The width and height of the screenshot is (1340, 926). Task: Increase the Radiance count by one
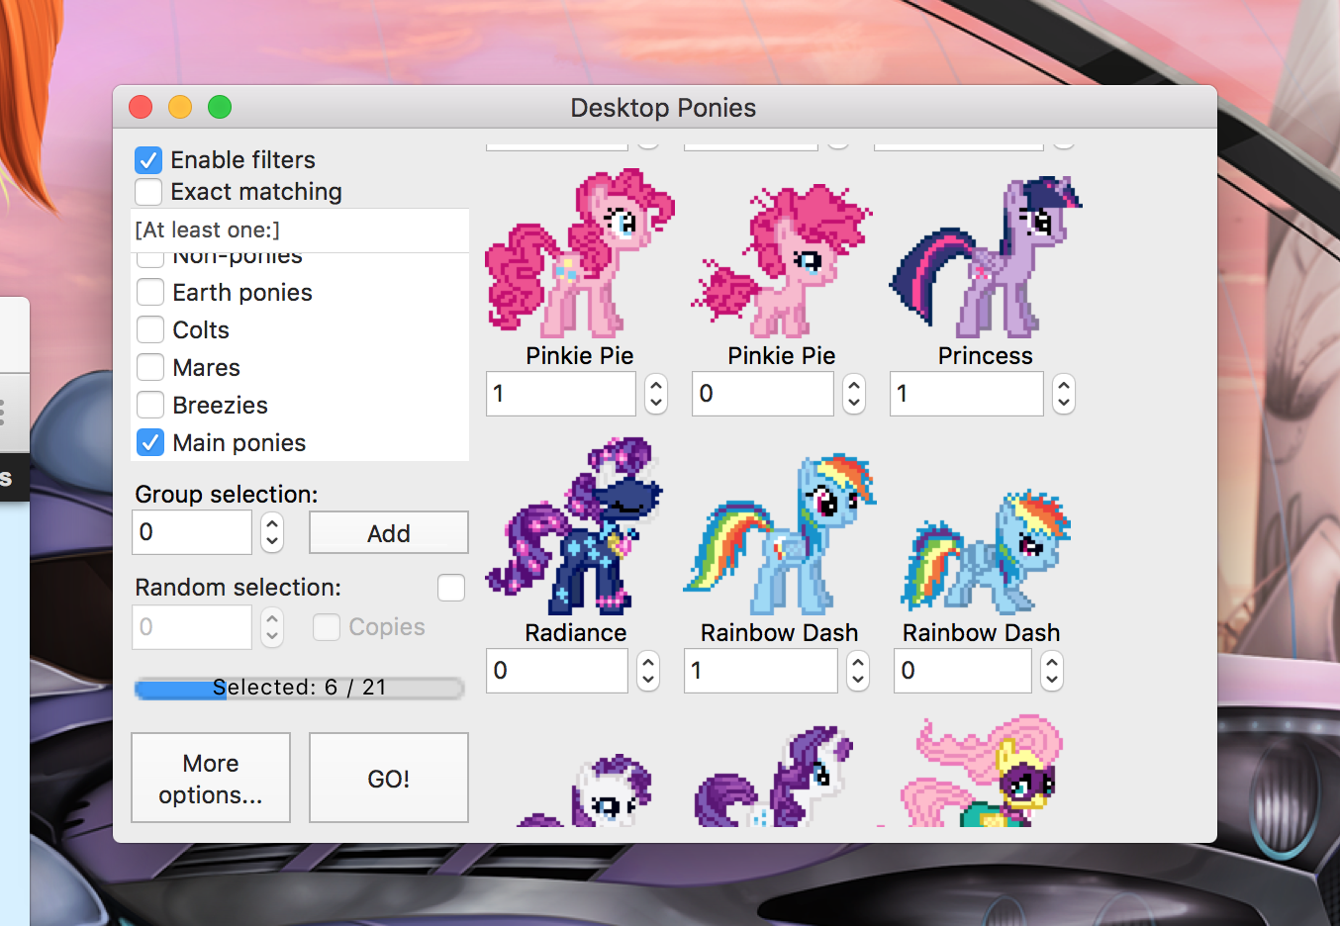point(648,662)
